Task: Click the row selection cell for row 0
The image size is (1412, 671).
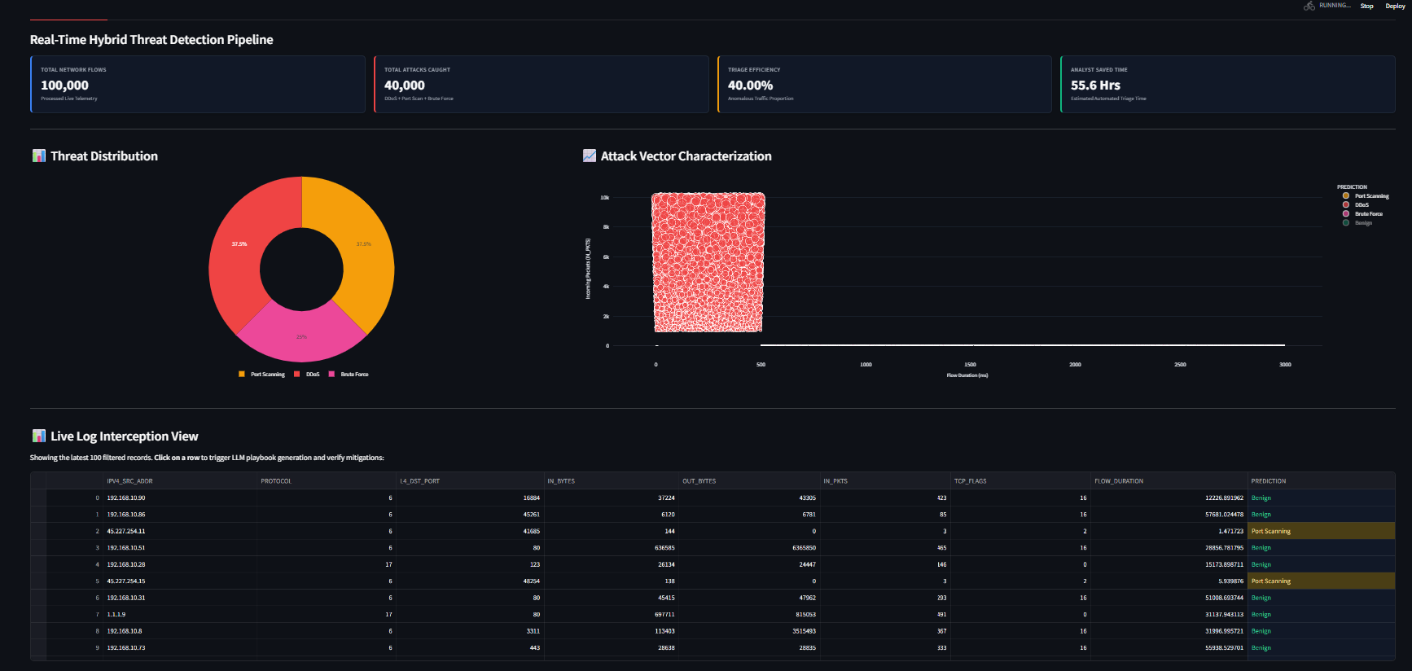Action: 38,498
